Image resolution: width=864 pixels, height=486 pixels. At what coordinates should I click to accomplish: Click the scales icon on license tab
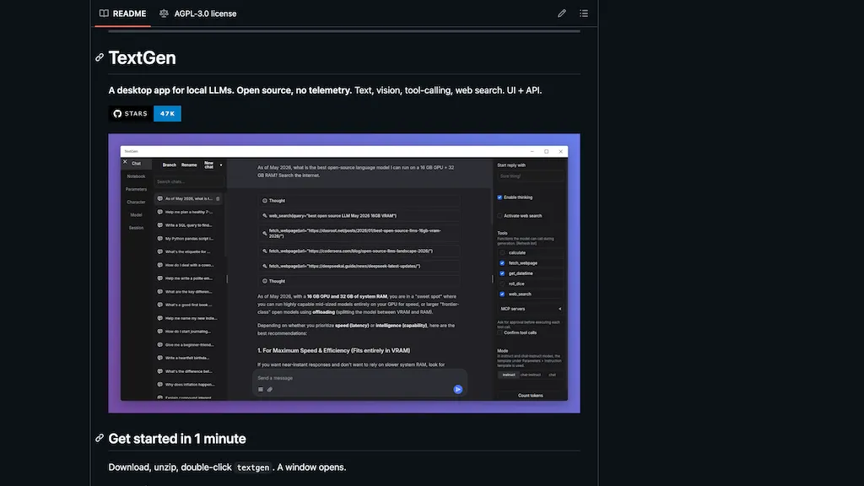[164, 13]
